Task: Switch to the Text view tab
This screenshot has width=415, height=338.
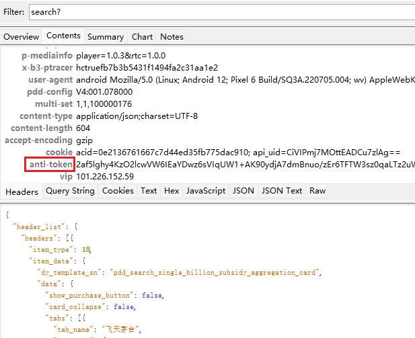Action: coord(149,191)
